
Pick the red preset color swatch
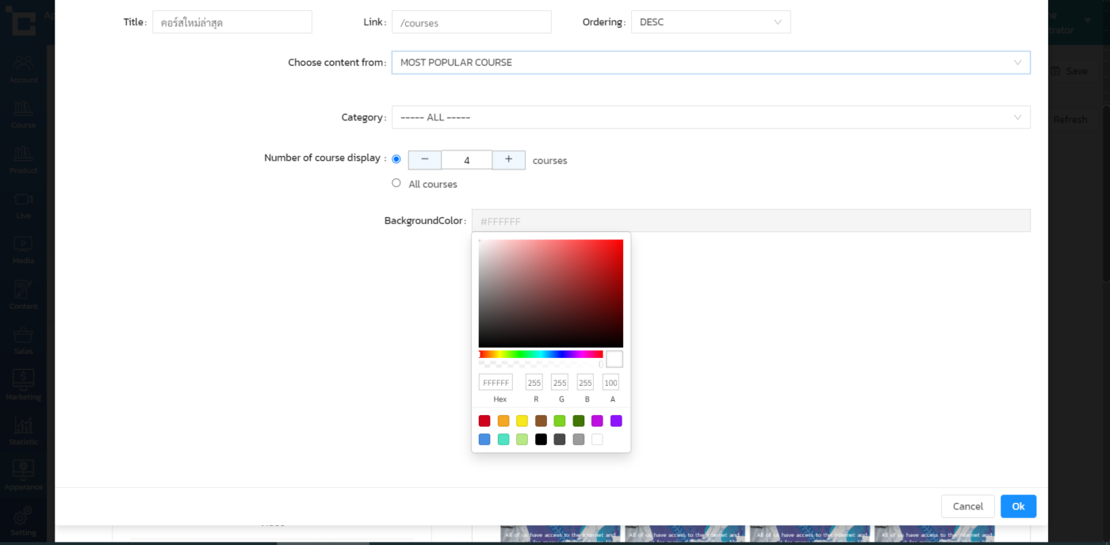click(x=484, y=421)
